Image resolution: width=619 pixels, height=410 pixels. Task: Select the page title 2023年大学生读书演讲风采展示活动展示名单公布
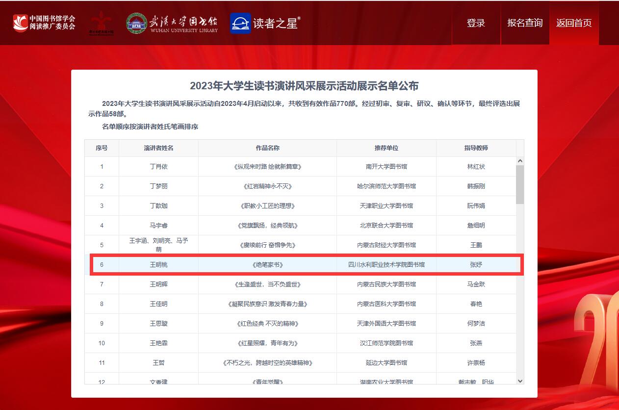[x=304, y=86]
